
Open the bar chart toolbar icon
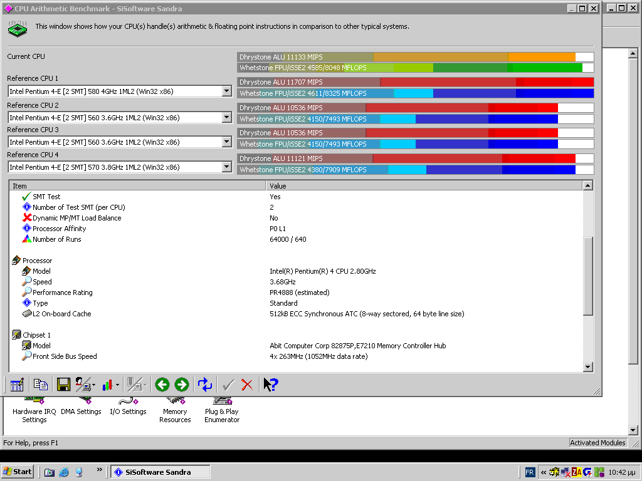tap(108, 385)
